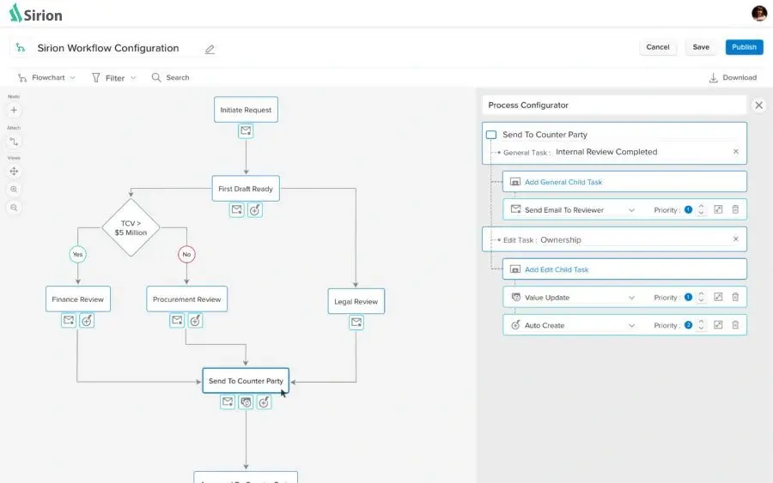Open the Flowchart view dropdown
The width and height of the screenshot is (773, 483).
46,78
